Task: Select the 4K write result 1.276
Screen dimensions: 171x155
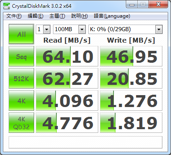Action: pos(131,100)
